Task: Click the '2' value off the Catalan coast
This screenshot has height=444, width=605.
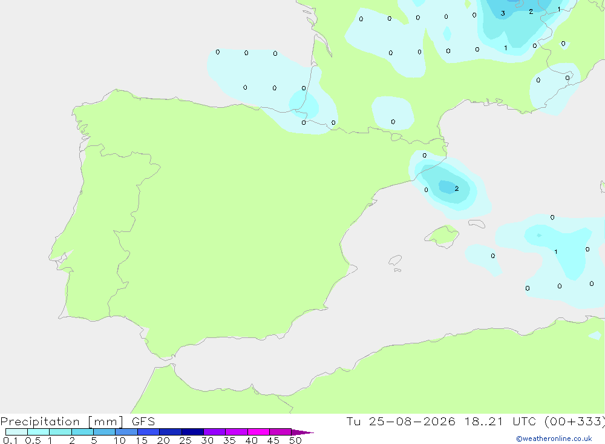Action: click(x=457, y=188)
